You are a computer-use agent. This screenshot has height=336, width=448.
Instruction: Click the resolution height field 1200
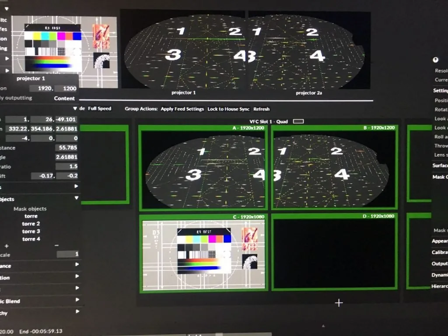pyautogui.click(x=66, y=88)
